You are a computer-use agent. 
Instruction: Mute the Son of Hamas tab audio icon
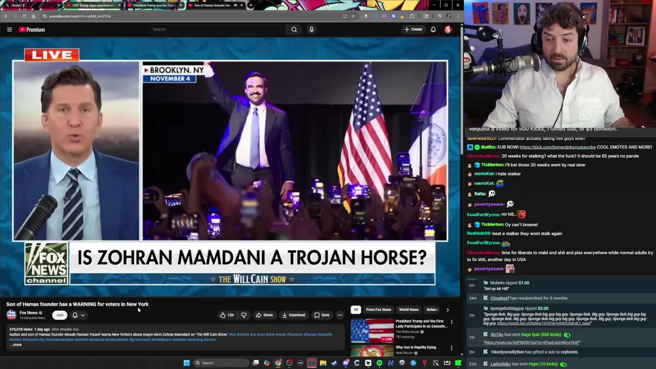point(235,5)
